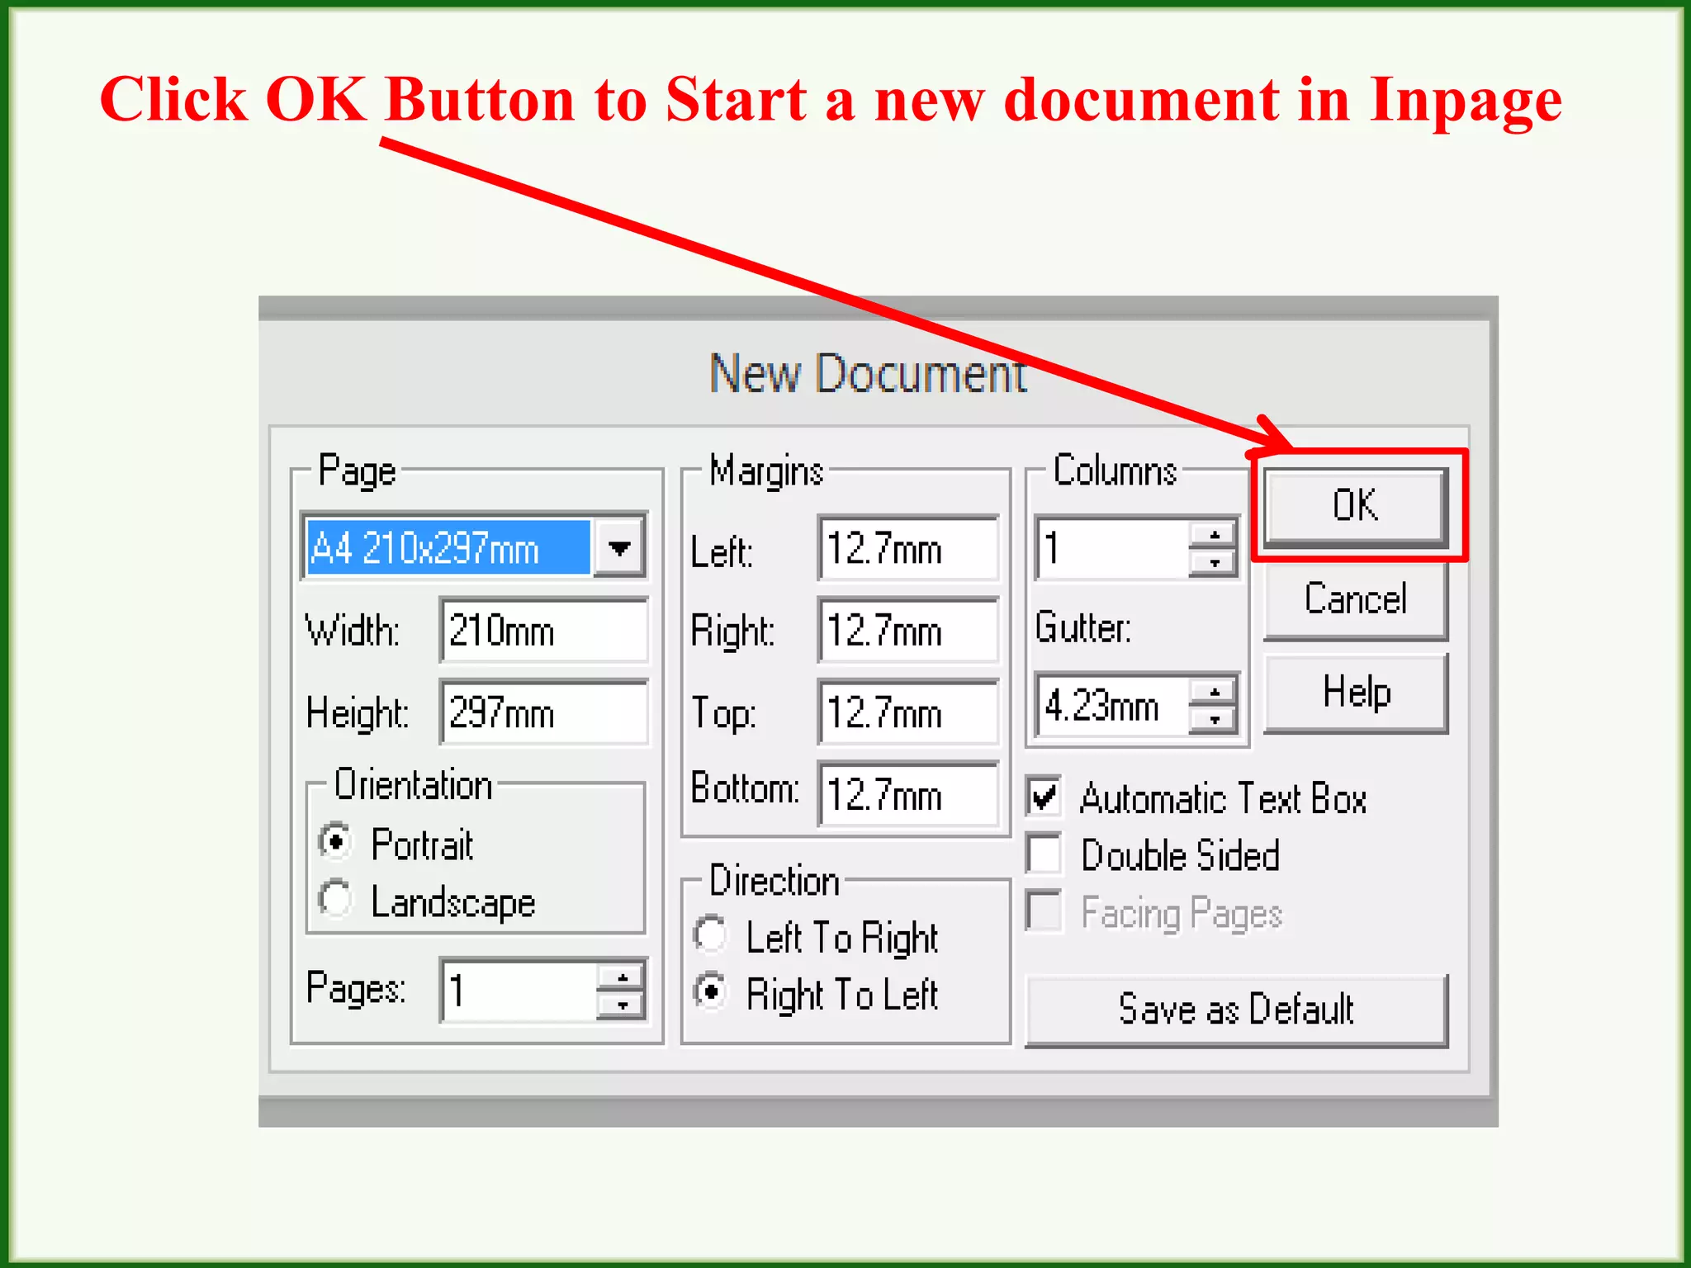Click the New Document dialog title
1691x1268 pixels.
point(868,374)
